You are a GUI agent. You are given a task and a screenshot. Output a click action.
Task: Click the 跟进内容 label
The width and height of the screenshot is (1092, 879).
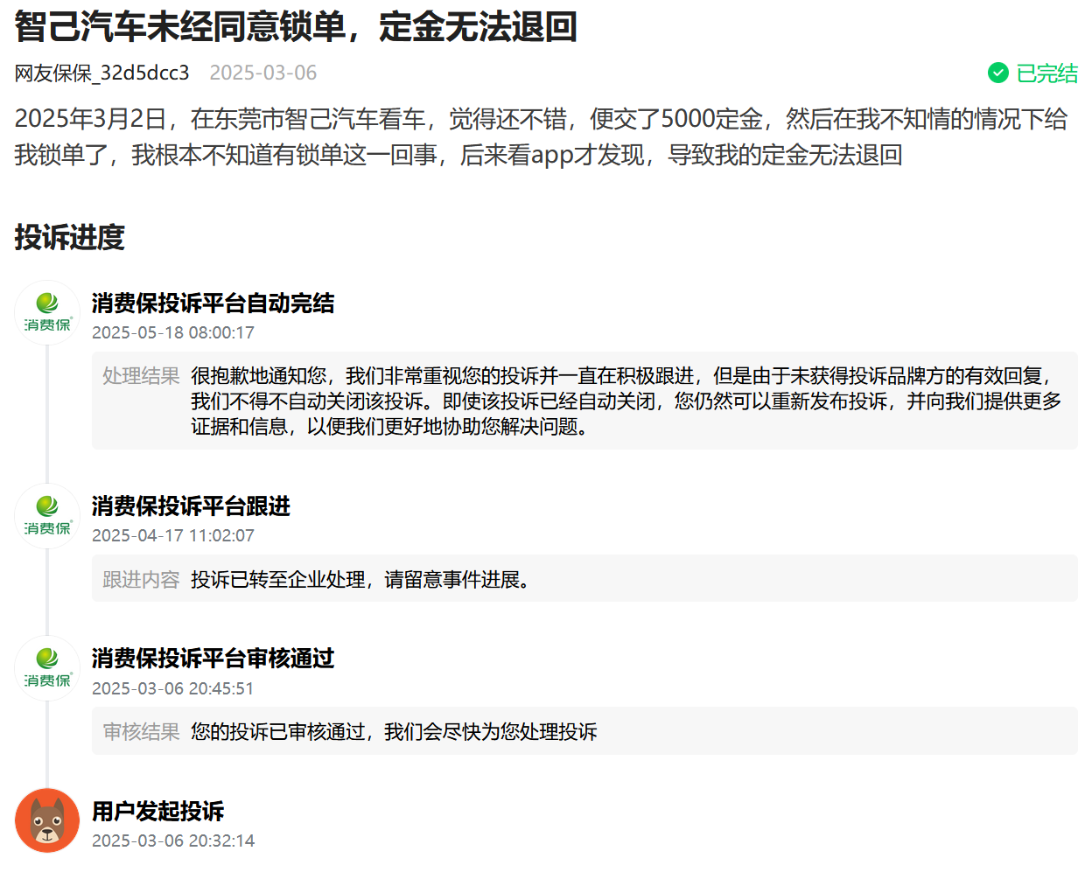141,580
